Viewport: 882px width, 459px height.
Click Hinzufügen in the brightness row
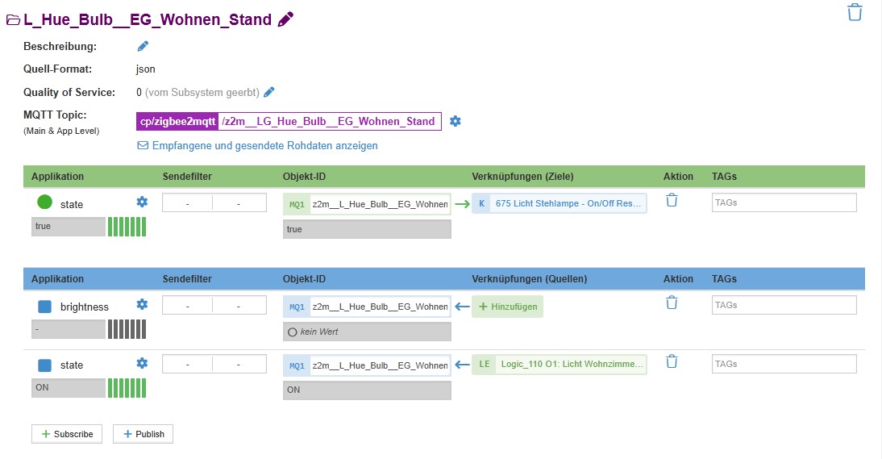(x=507, y=307)
